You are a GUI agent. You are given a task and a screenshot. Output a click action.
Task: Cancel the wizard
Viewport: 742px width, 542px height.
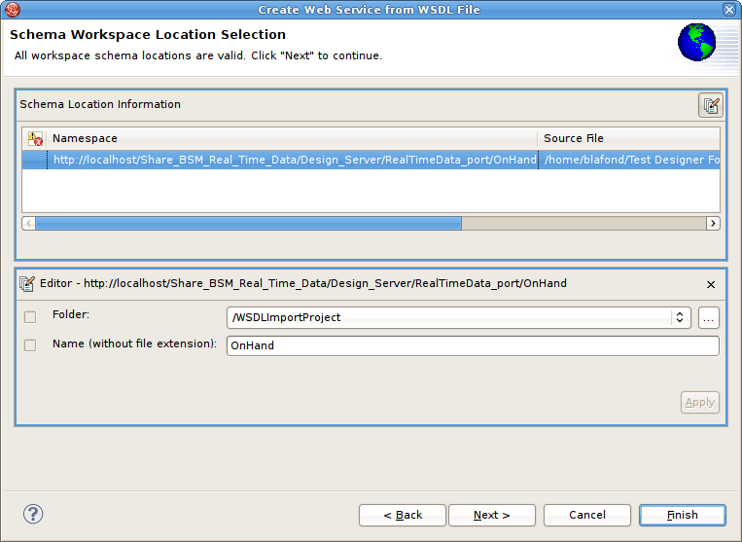(x=586, y=515)
